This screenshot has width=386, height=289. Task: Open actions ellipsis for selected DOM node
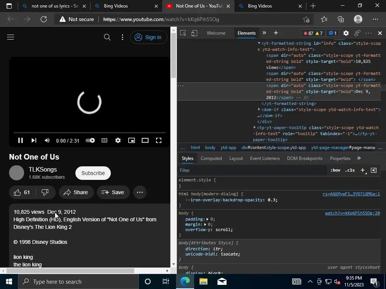click(181, 86)
